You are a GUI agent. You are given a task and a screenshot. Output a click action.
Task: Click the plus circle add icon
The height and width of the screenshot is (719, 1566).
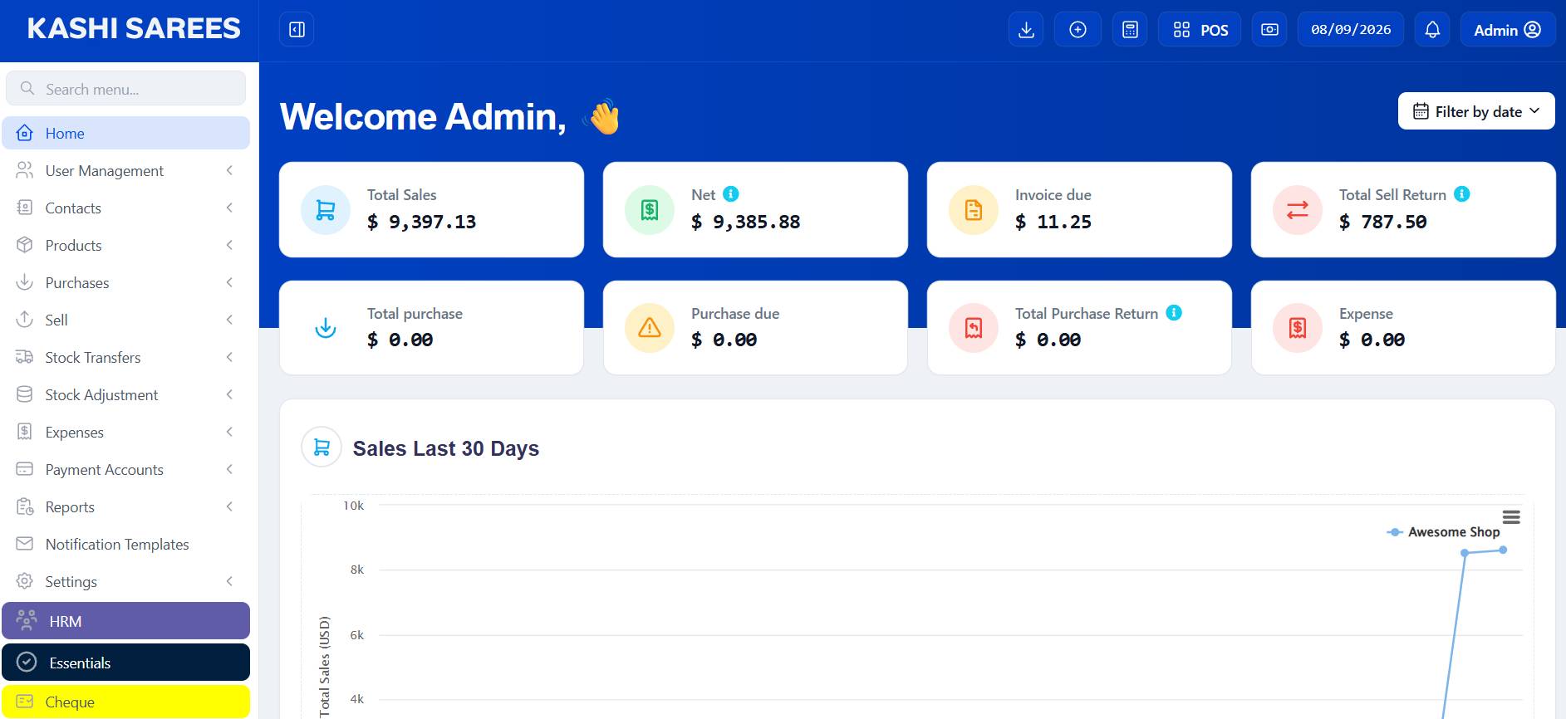point(1078,30)
